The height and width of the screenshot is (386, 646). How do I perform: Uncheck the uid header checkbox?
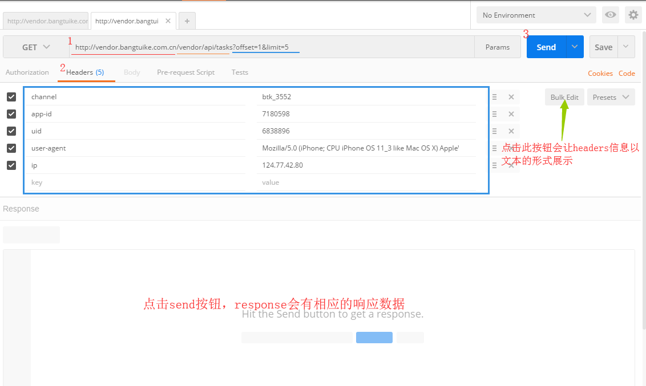pyautogui.click(x=11, y=131)
